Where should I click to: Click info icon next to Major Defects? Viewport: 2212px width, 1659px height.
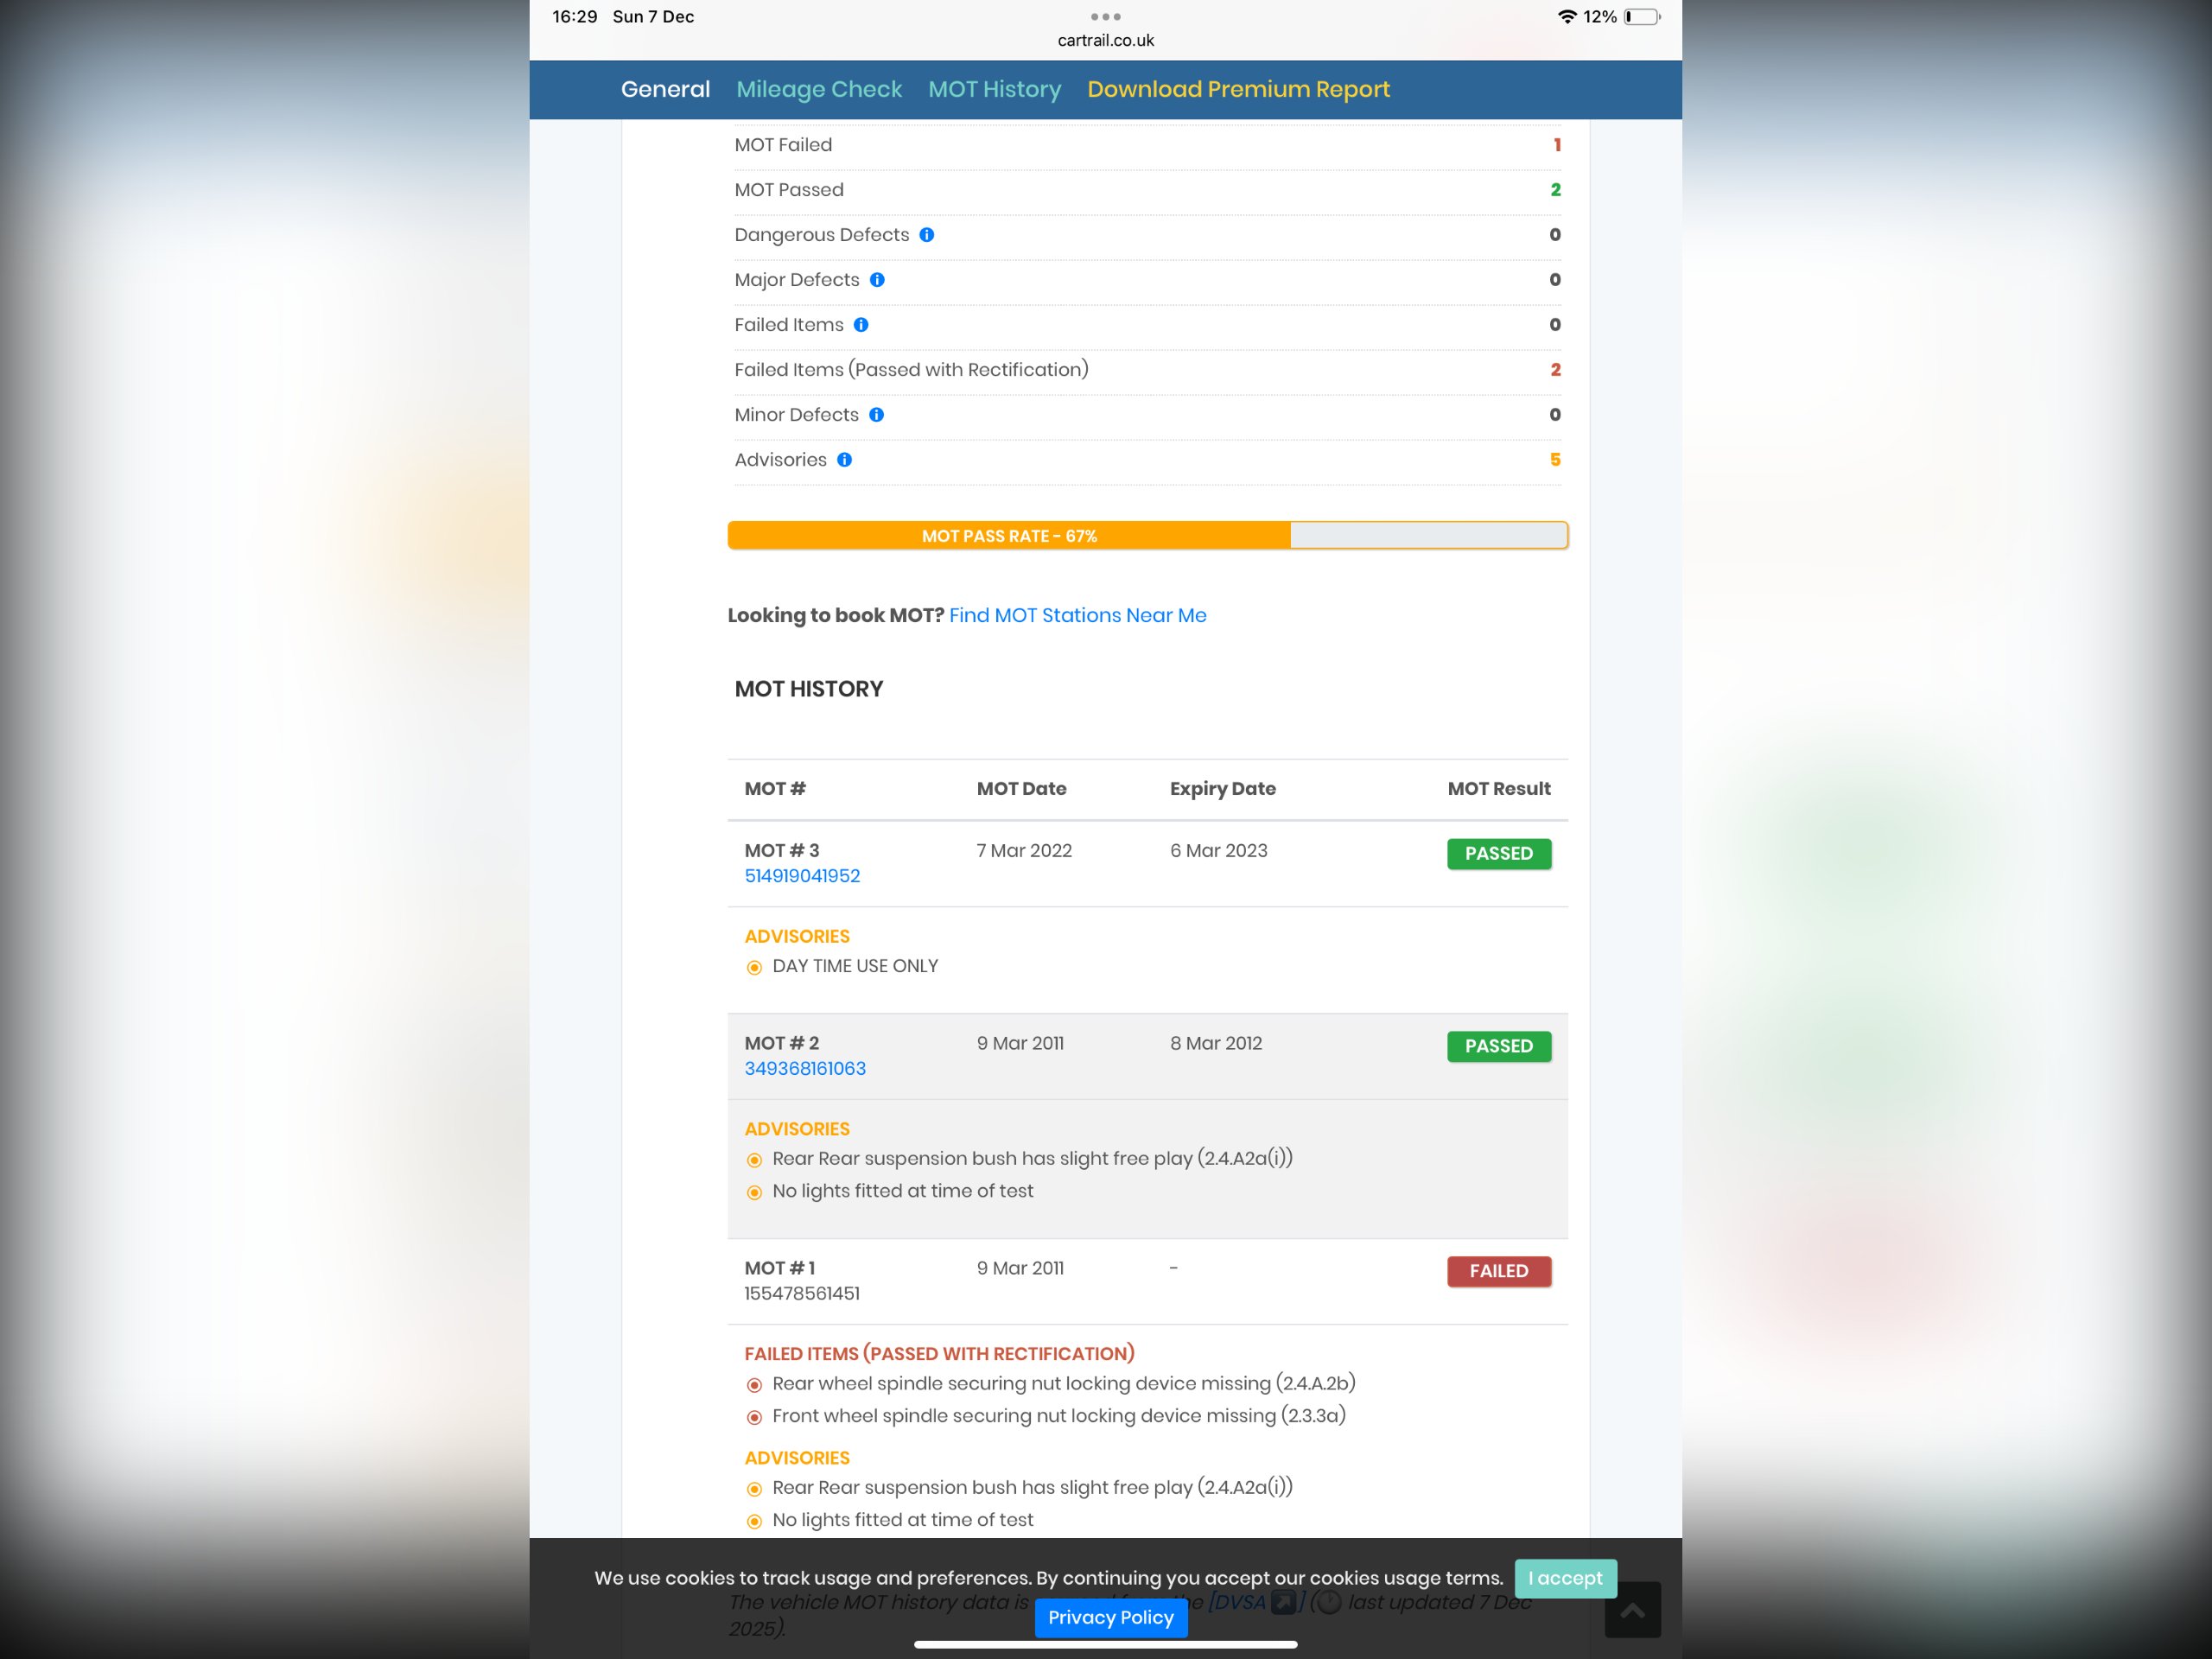(877, 280)
